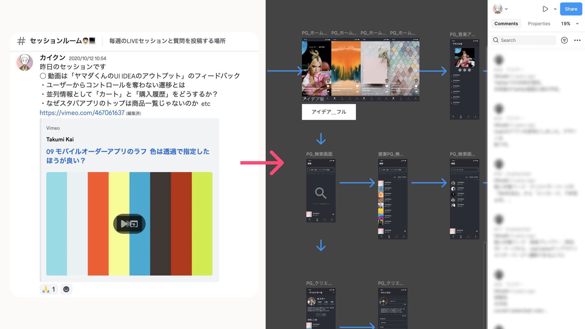Expand the presentation options chevron
The image size is (585, 329).
coord(555,9)
